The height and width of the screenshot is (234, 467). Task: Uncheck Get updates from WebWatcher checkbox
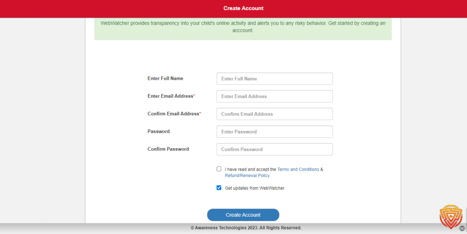[x=219, y=188]
